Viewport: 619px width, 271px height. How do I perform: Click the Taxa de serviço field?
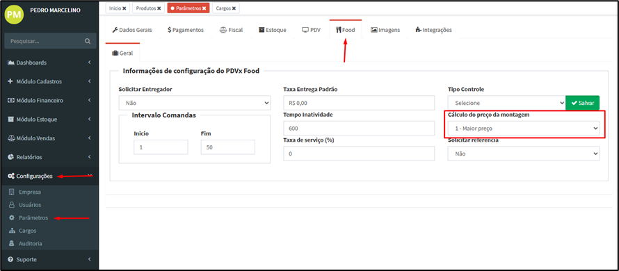(359, 154)
